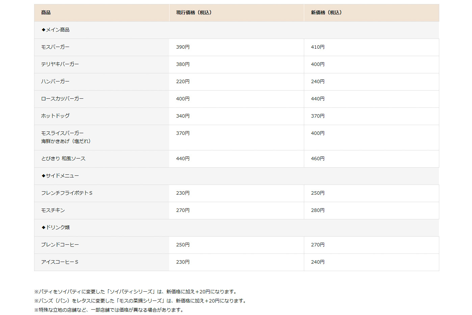
Task: Select the モスチキン product name
Action: pos(53,210)
